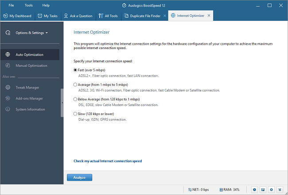Image resolution: width=288 pixels, height=195 pixels.
Task: Click the Auto Optimization globe icon
Action: point(8,54)
